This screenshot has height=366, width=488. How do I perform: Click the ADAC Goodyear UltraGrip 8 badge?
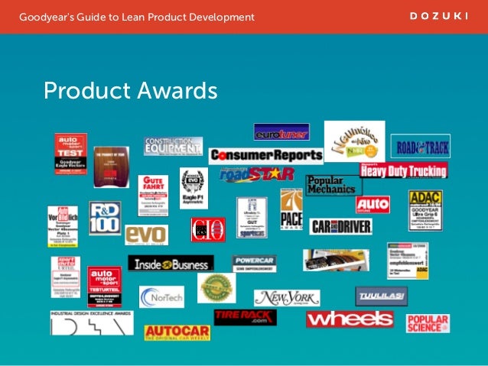pyautogui.click(x=425, y=211)
